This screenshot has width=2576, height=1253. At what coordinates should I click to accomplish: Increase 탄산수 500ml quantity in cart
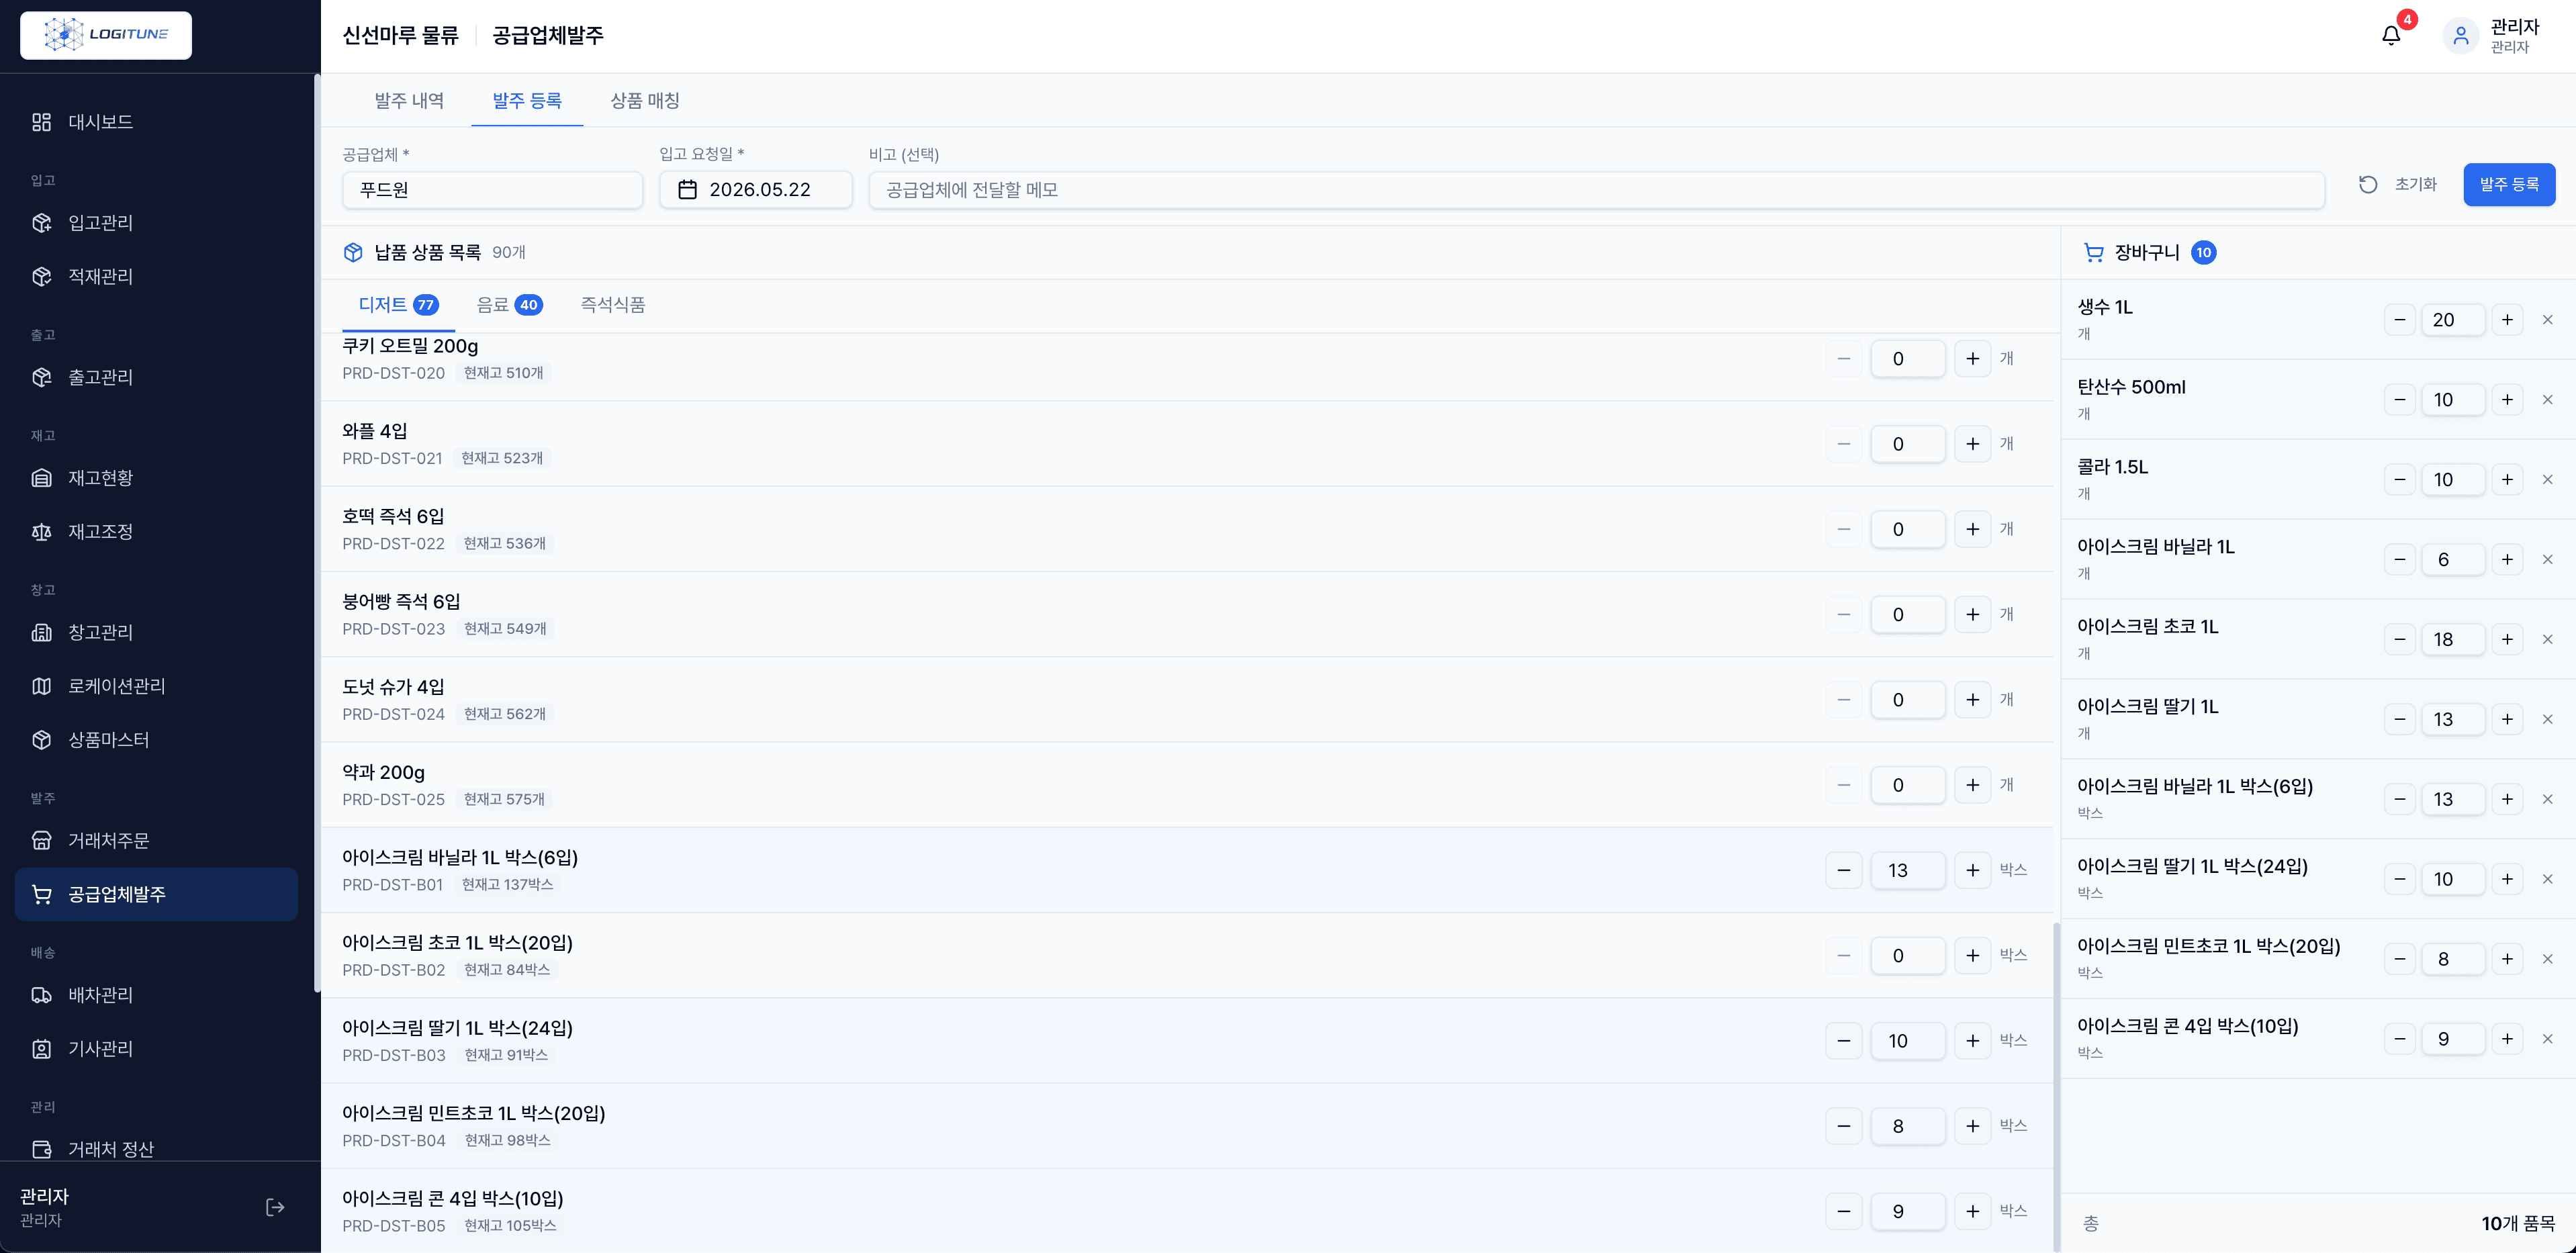2507,400
